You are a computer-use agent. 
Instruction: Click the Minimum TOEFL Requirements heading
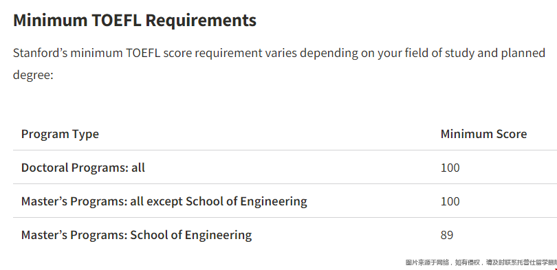tap(135, 20)
